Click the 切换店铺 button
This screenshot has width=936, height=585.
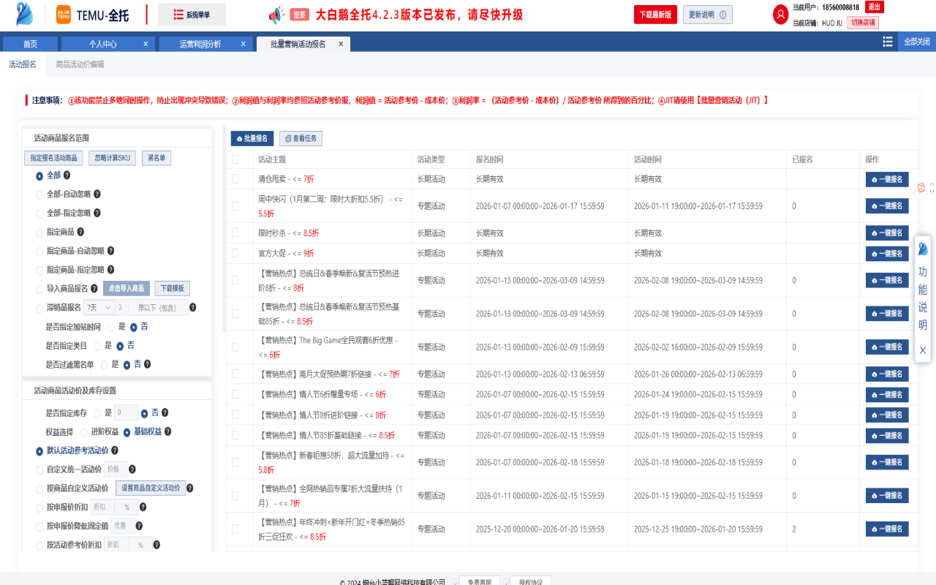point(863,23)
